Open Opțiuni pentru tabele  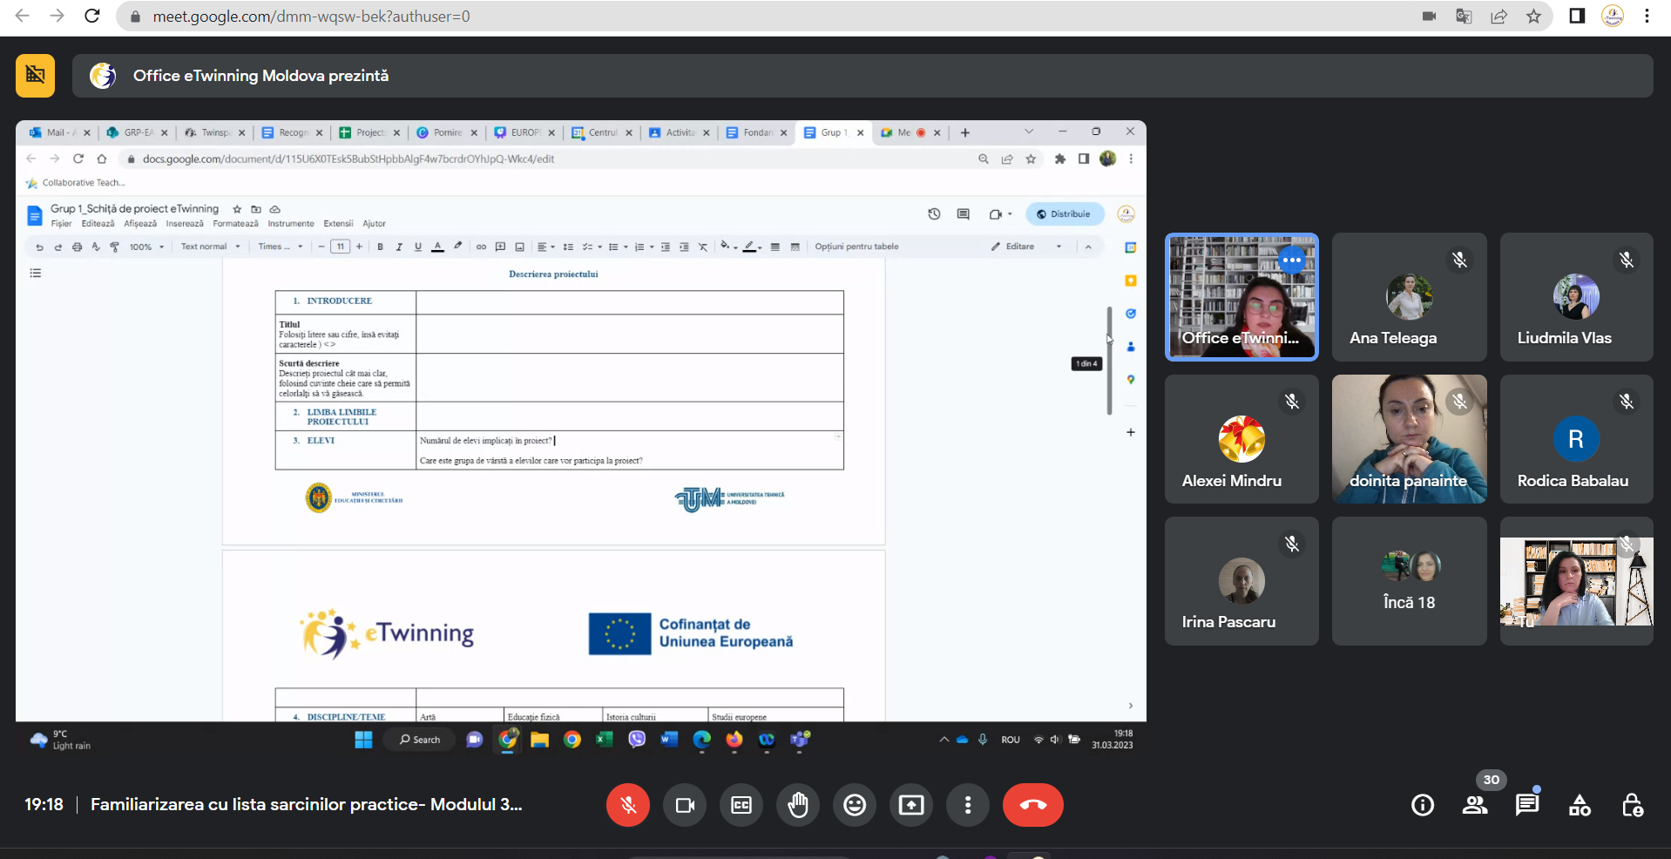(856, 247)
